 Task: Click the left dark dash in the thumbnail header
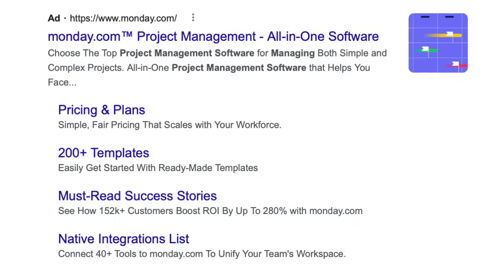coord(425,17)
